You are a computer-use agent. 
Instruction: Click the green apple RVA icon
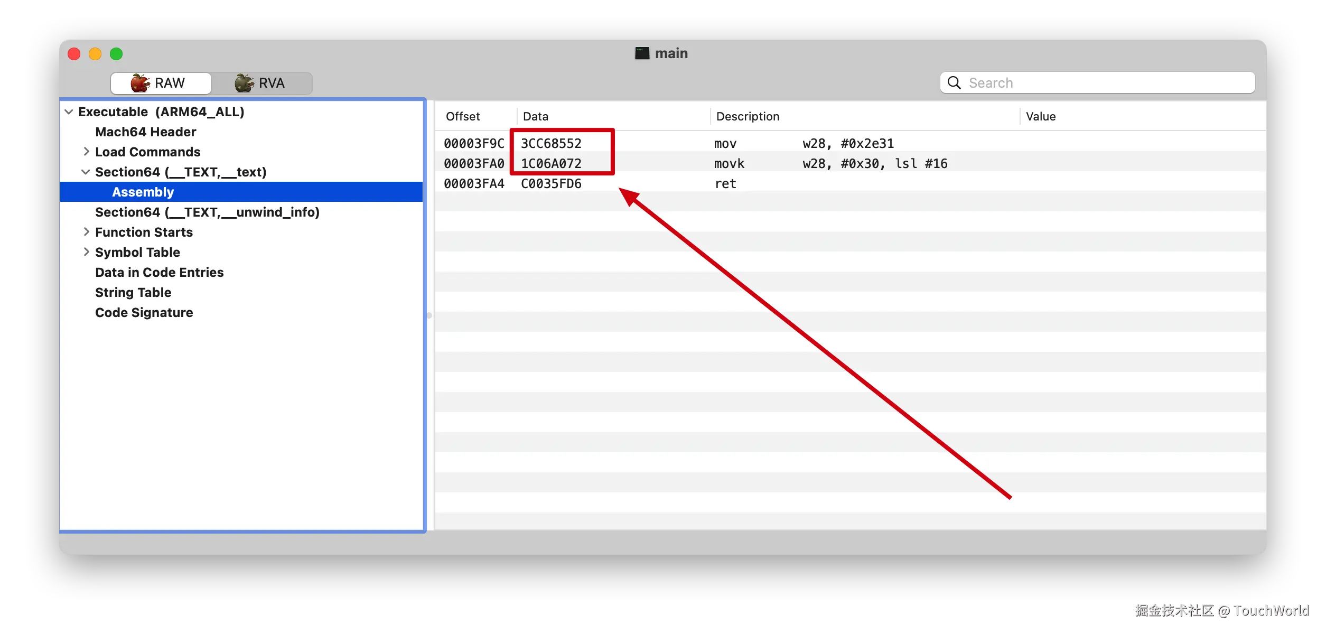244,83
